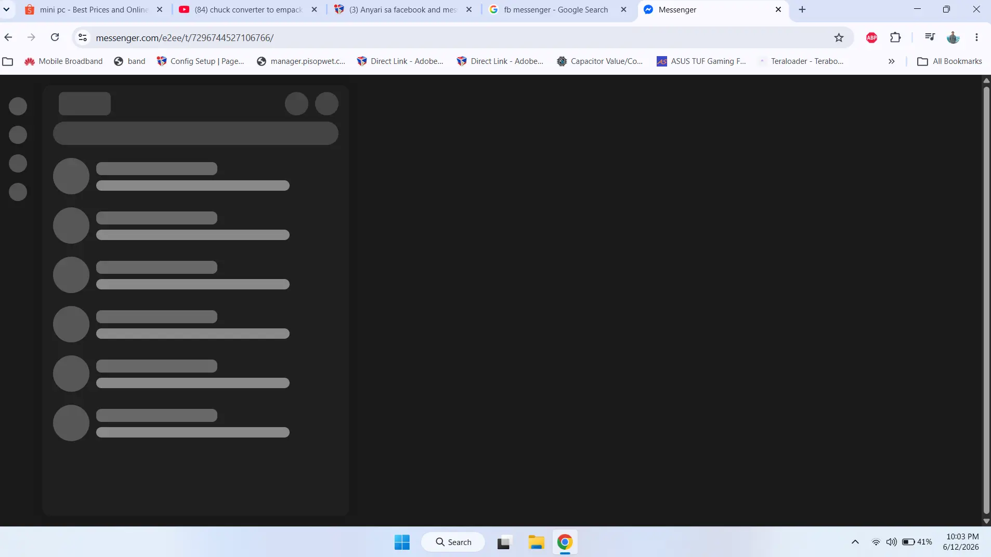This screenshot has height=557, width=991.
Task: Open the ASUS TUF Gaming bookmark
Action: (701, 61)
